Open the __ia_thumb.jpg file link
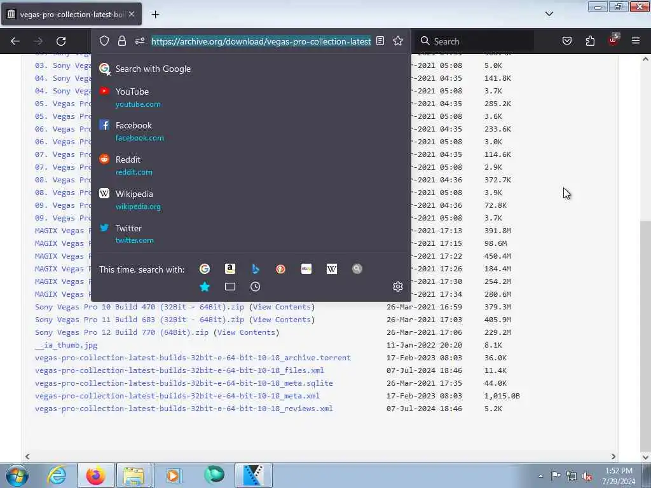 point(66,345)
